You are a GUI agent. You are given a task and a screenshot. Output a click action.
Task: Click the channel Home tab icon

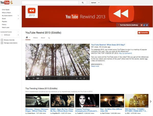click(27, 37)
